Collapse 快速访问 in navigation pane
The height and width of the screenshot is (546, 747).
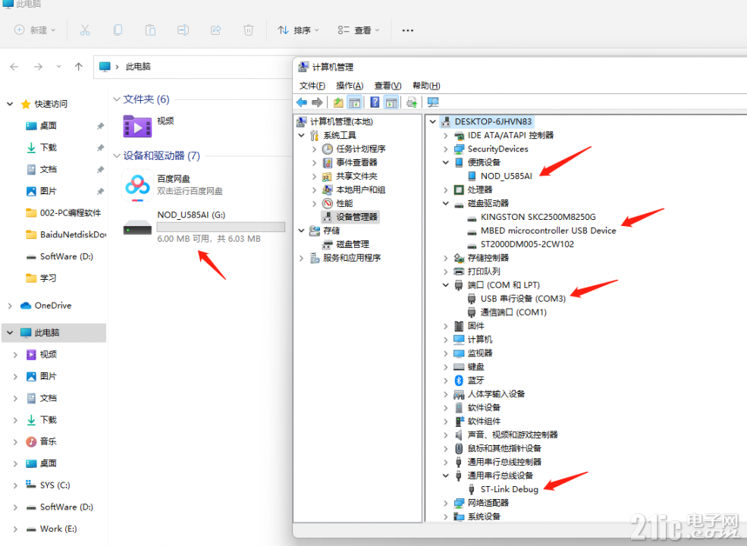coord(10,104)
